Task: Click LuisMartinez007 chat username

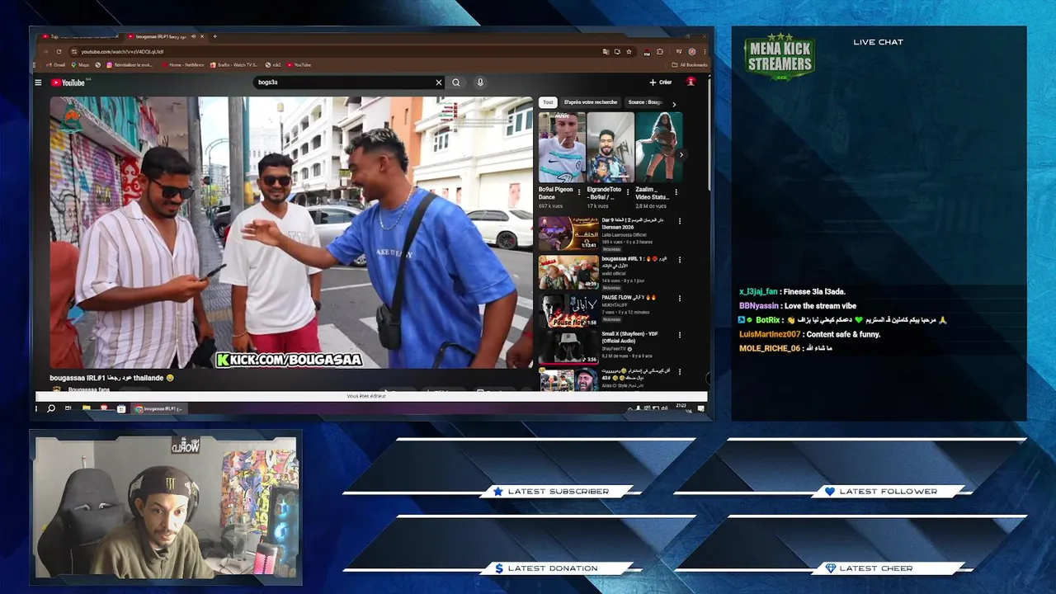Action: [770, 334]
